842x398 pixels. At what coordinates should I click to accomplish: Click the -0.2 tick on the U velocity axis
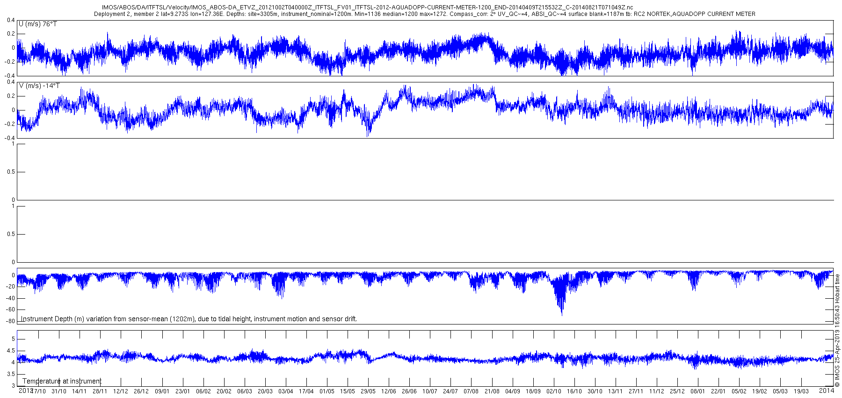click(10, 62)
